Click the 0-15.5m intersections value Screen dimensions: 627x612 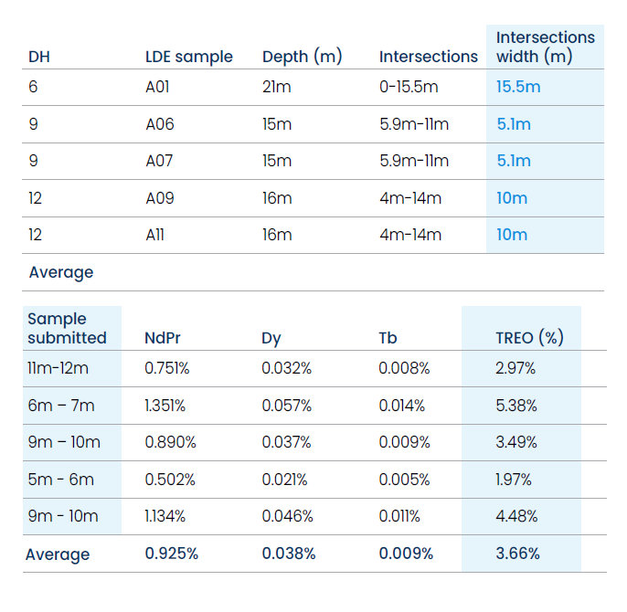click(x=409, y=87)
